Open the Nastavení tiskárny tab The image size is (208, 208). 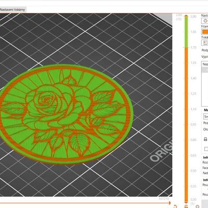pos(12,10)
